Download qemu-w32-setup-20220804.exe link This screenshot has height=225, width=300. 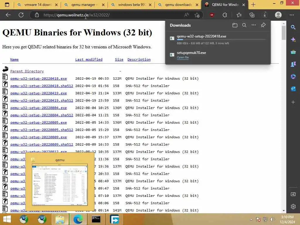pyautogui.click(x=38, y=108)
